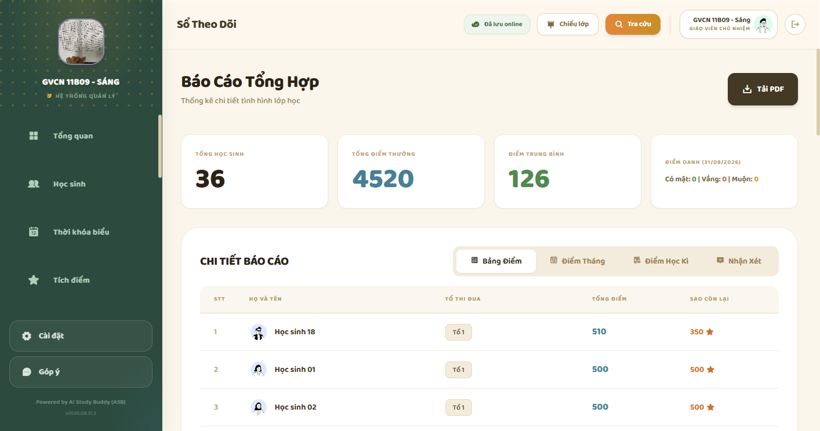The height and width of the screenshot is (431, 820).
Task: Click the name Học sinh 01
Action: pyautogui.click(x=295, y=370)
